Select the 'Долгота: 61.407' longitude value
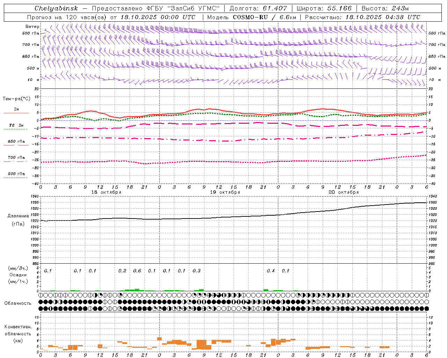 coord(258,8)
